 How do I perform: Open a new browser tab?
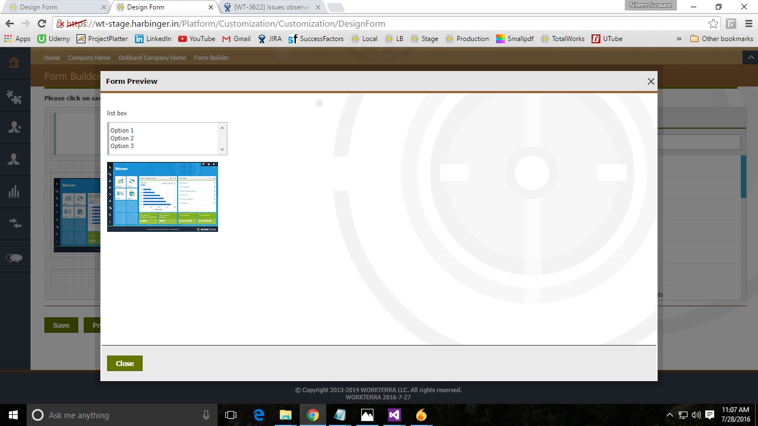(336, 7)
